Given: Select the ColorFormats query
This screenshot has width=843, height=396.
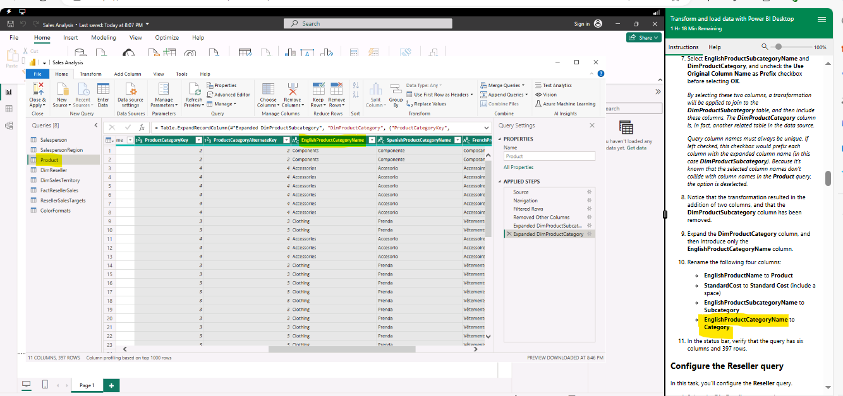Looking at the screenshot, I should coord(56,211).
